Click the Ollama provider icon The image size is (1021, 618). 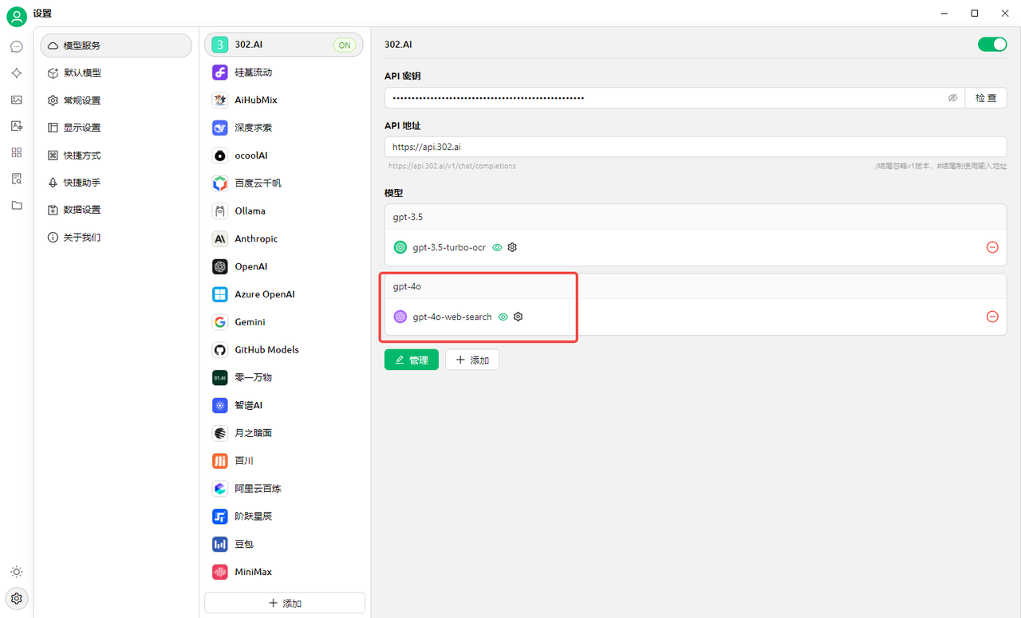[x=220, y=211]
